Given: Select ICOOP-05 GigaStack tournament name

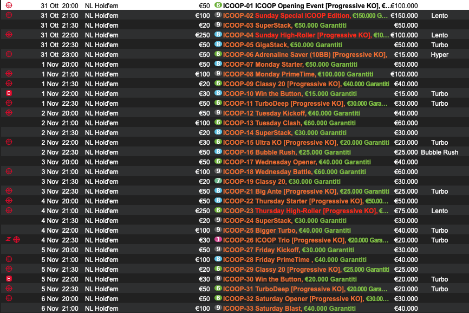Looking at the screenshot, I should [283, 45].
